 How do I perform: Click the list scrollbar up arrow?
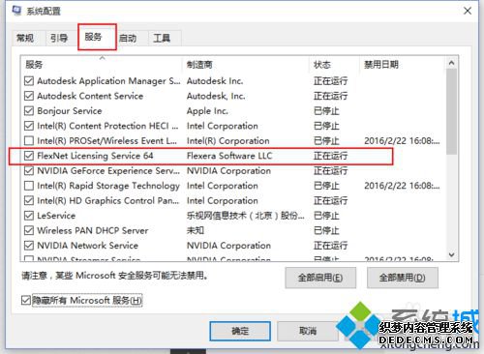click(451, 63)
